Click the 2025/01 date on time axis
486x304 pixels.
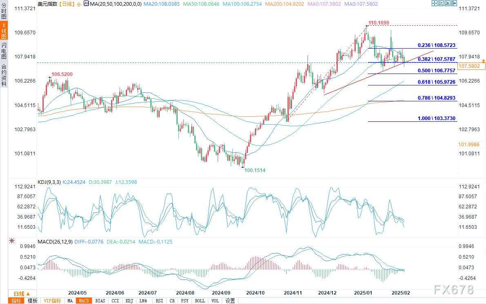[363, 293]
